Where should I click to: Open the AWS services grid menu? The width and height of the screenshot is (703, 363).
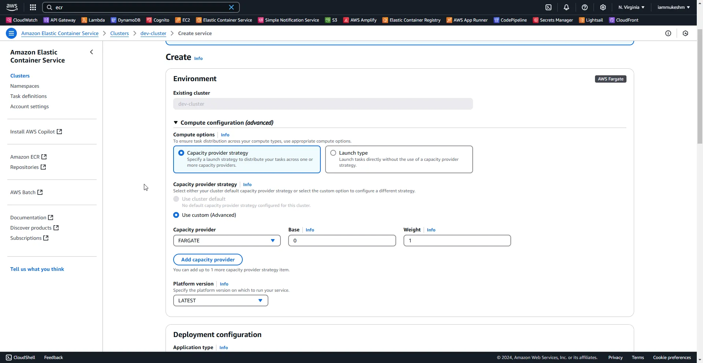(33, 7)
